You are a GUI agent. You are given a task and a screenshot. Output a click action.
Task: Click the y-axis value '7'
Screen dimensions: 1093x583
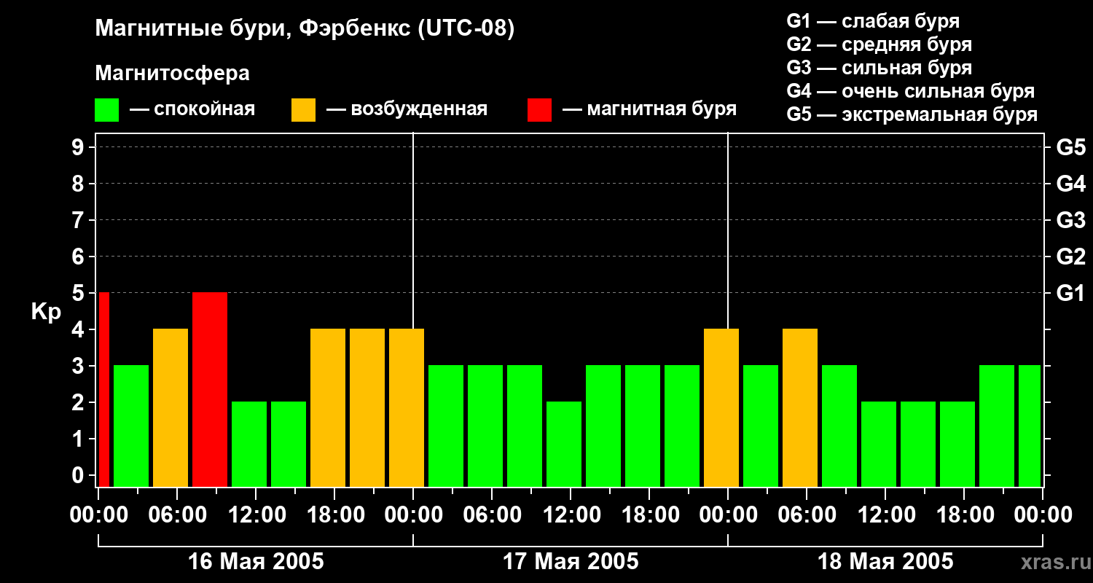tap(79, 220)
